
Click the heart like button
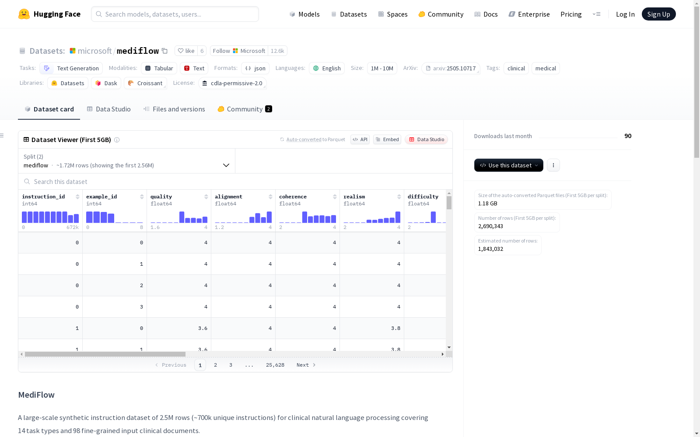(x=186, y=51)
